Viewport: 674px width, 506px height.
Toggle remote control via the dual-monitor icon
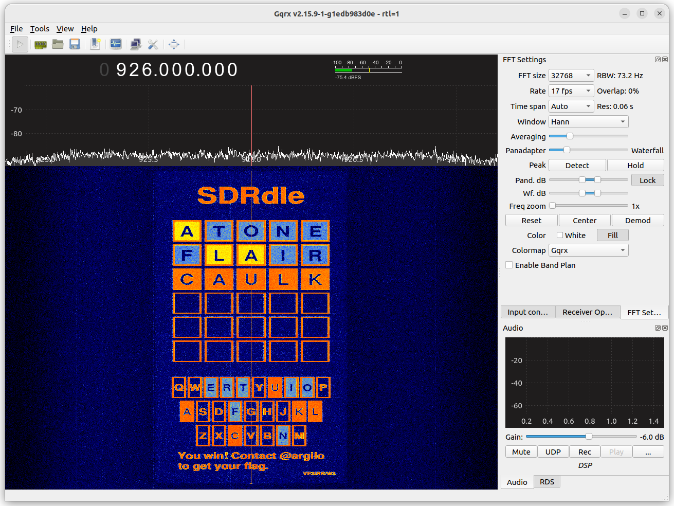click(136, 44)
